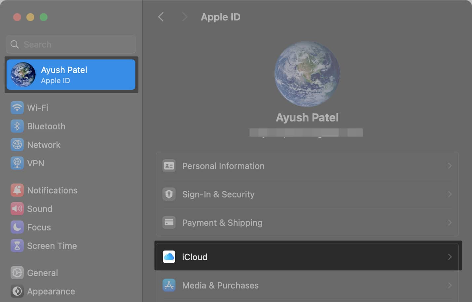Click the large Earth profile photo
This screenshot has height=302, width=472.
307,74
